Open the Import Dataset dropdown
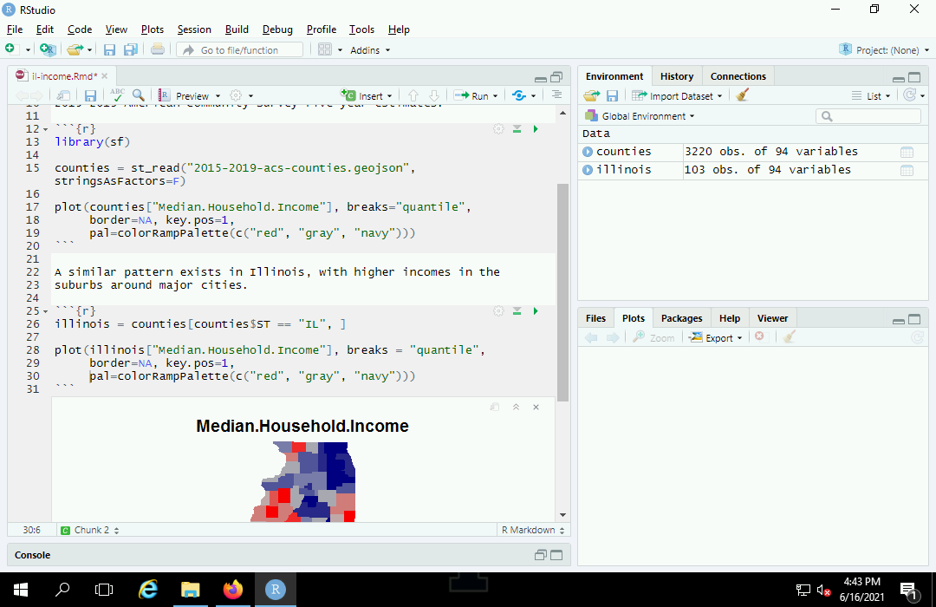Viewport: 936px width, 607px height. pos(674,95)
